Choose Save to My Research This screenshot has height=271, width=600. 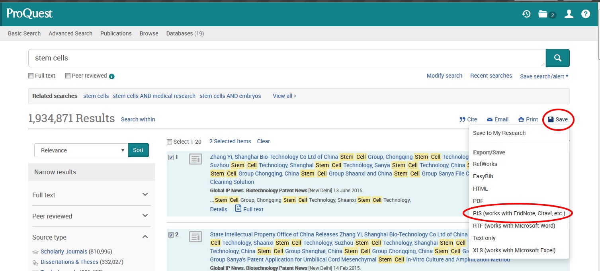[x=499, y=133]
